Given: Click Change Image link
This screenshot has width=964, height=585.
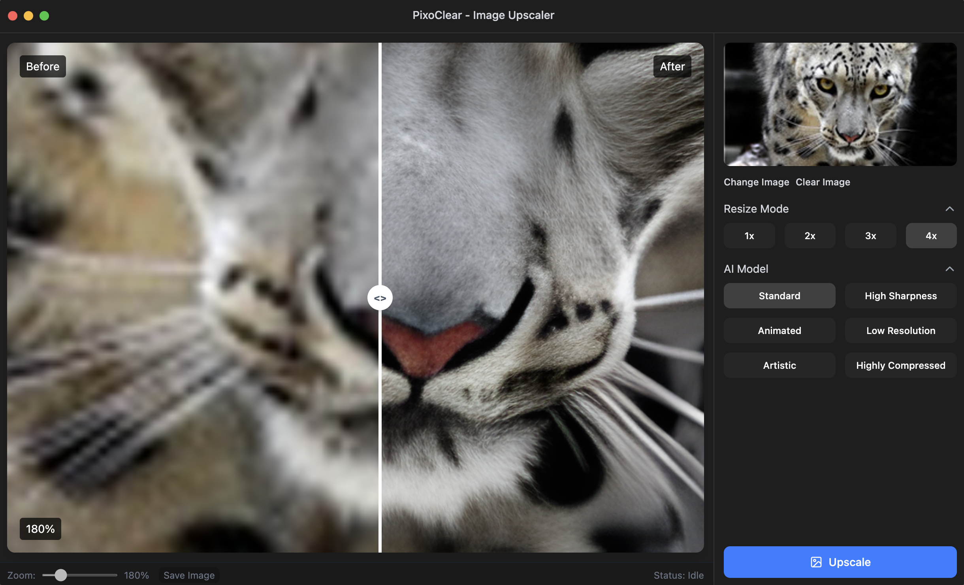Looking at the screenshot, I should coord(756,182).
